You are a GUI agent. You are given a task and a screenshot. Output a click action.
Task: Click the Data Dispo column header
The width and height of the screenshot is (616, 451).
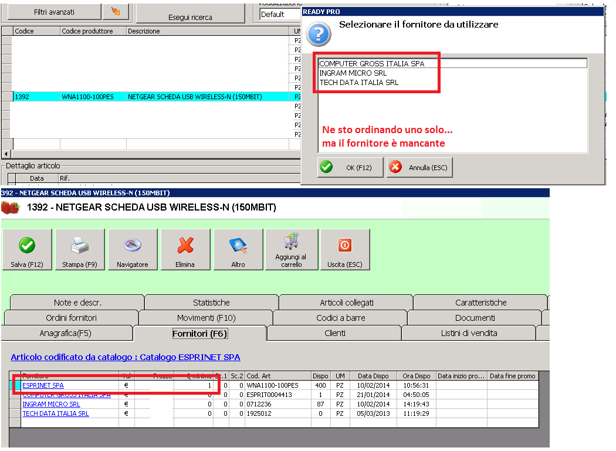click(x=373, y=376)
